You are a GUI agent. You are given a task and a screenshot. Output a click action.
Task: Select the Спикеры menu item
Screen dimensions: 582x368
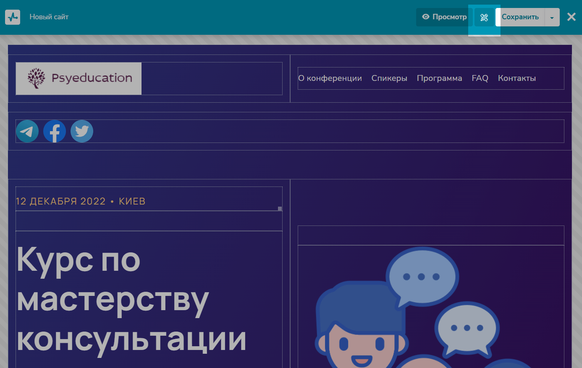pyautogui.click(x=389, y=78)
